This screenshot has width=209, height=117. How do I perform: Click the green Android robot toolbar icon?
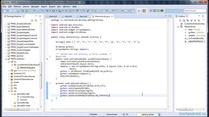[x=158, y=11]
